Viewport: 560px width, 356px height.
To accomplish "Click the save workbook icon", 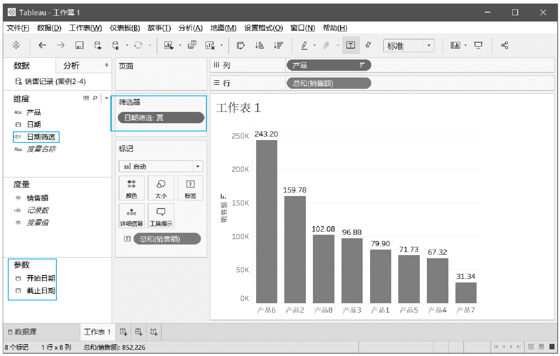I will [x=79, y=45].
